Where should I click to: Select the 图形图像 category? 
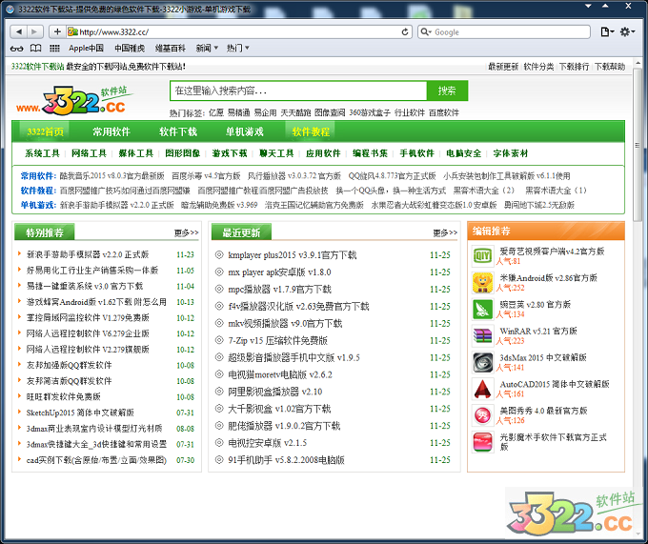[183, 153]
